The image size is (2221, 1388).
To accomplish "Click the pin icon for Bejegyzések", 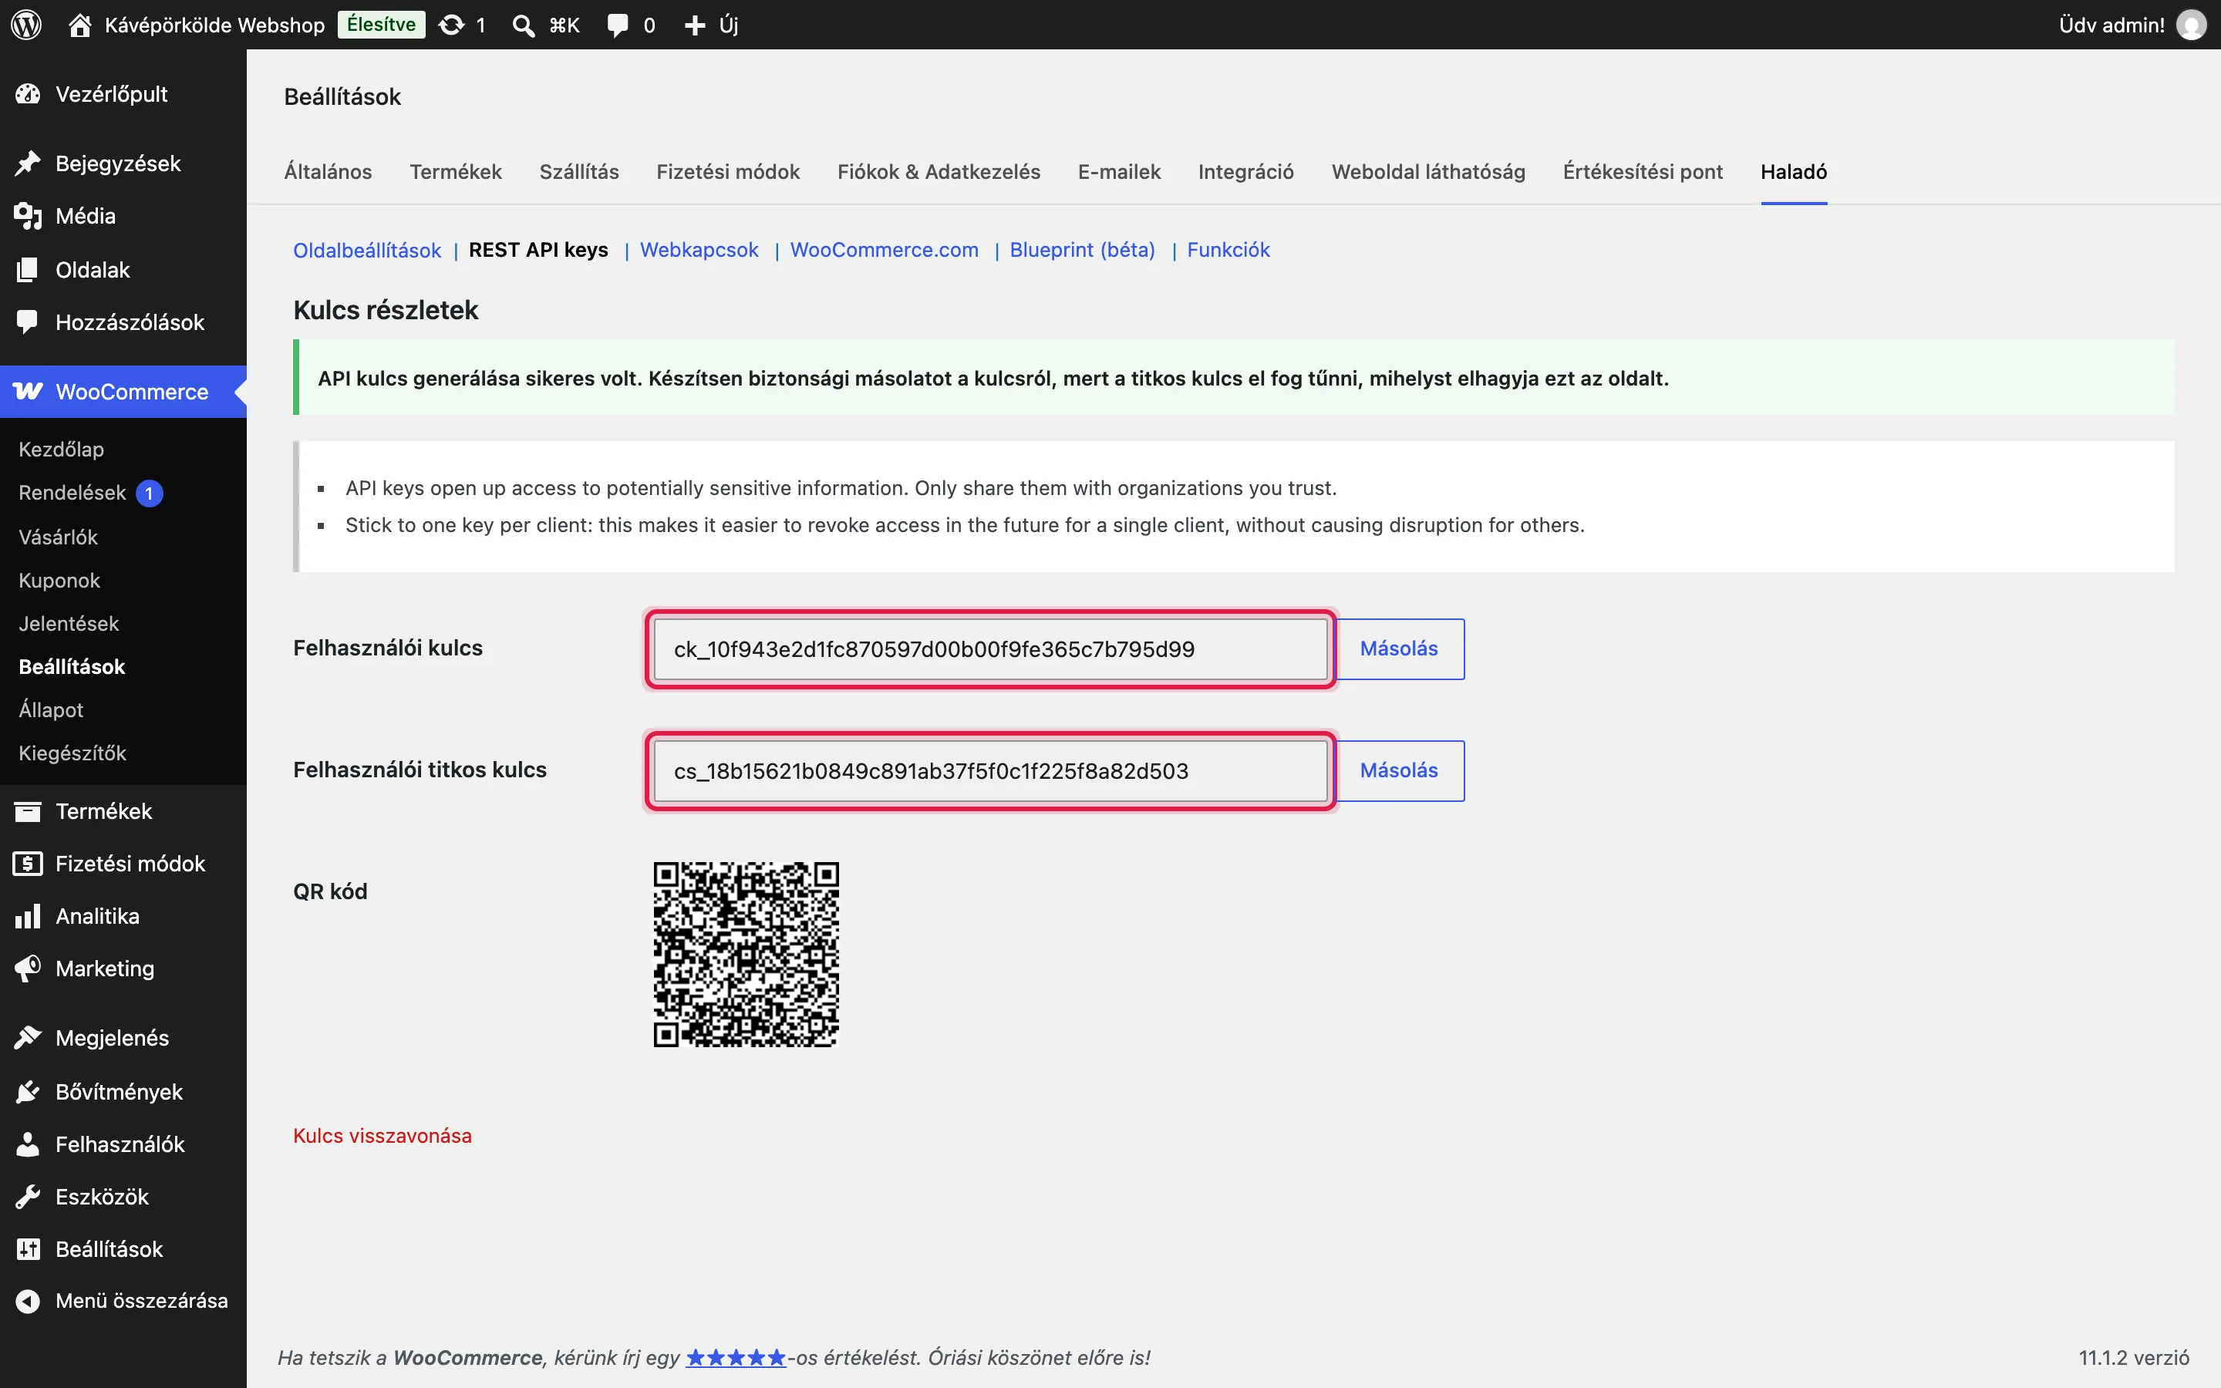I will (29, 163).
